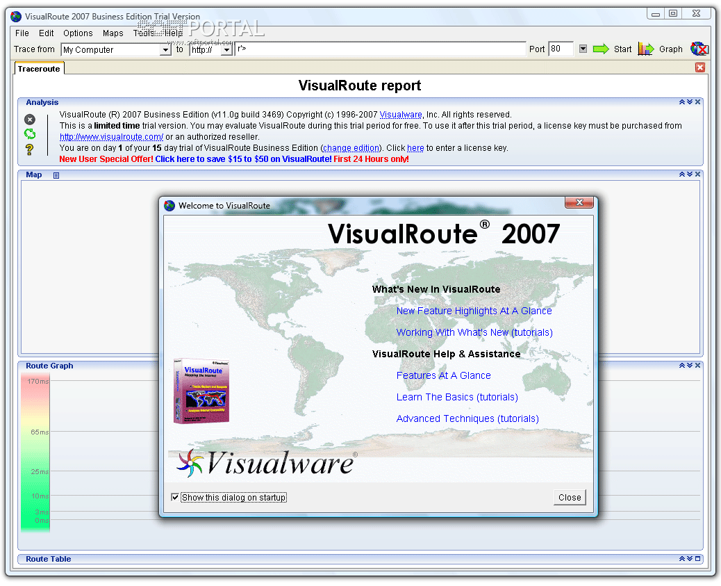Open the Trace from My Computer dropdown
Image resolution: width=721 pixels, height=586 pixels.
pyautogui.click(x=165, y=50)
